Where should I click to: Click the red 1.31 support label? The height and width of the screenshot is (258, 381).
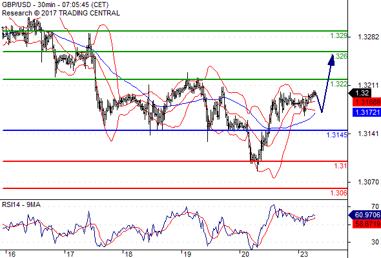point(340,166)
